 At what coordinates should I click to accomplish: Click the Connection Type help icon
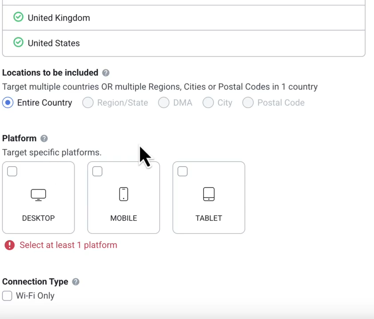75,282
